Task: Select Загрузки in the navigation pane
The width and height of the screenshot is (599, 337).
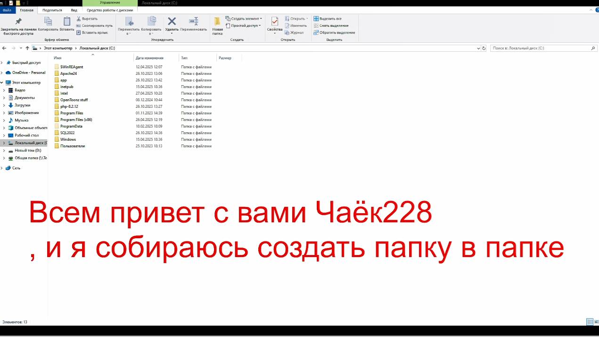Action: pyautogui.click(x=22, y=105)
